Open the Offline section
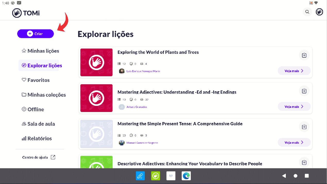The height and width of the screenshot is (184, 327). point(33,109)
